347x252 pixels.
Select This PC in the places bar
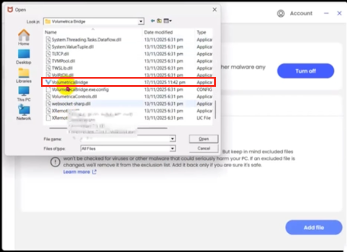pyautogui.click(x=23, y=93)
